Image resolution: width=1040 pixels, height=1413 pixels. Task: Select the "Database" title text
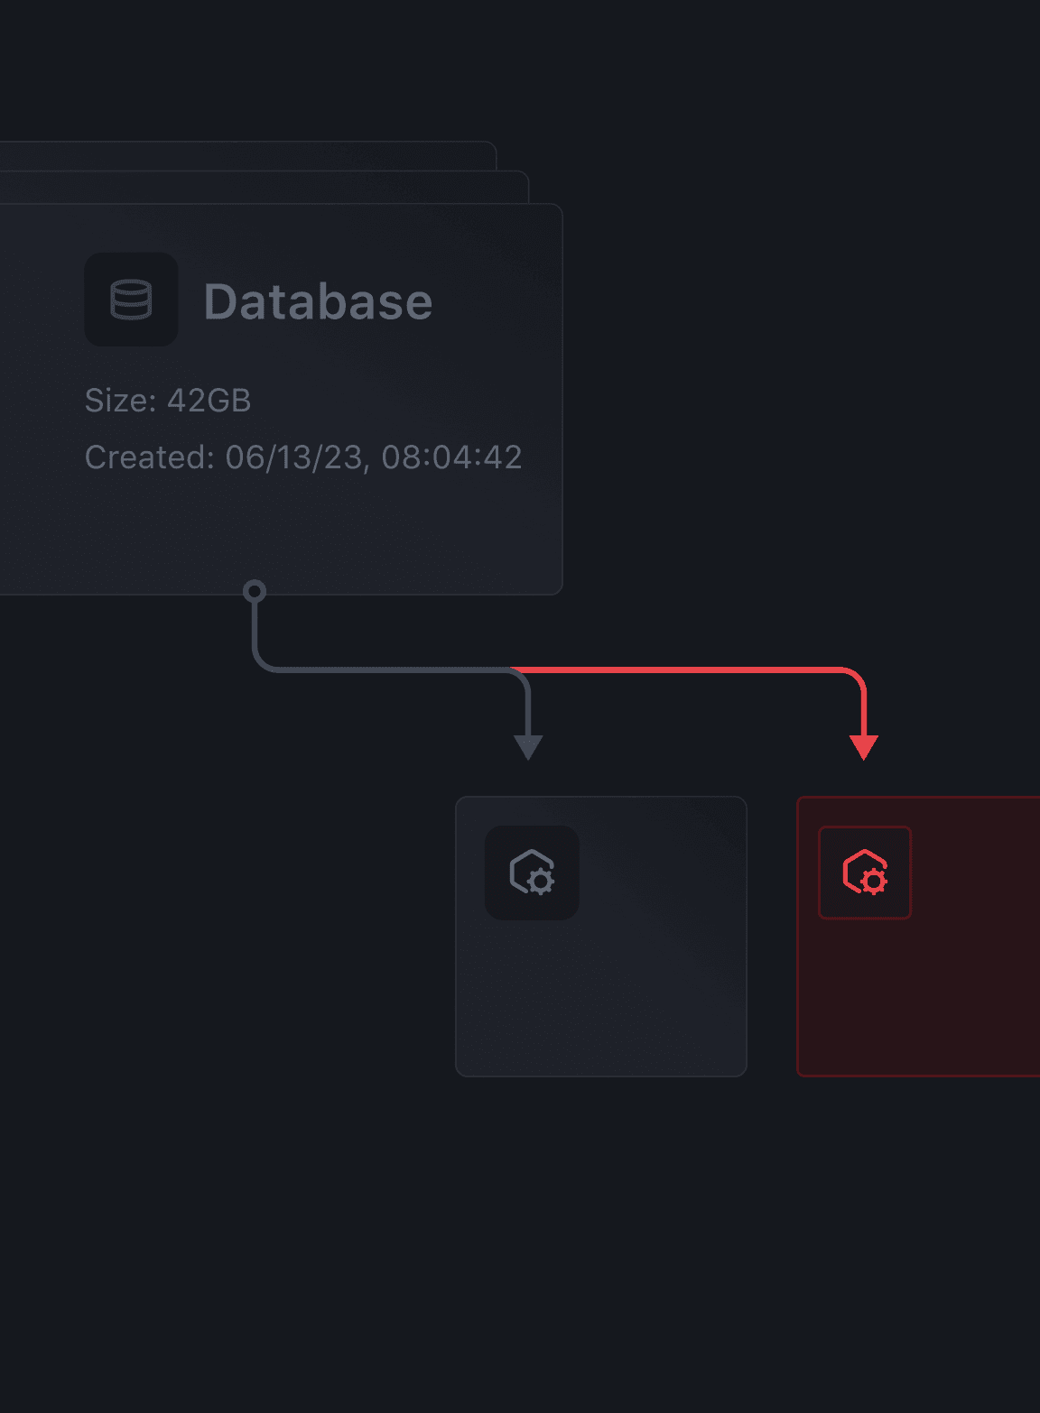coord(318,301)
